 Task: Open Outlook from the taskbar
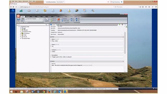60,92
